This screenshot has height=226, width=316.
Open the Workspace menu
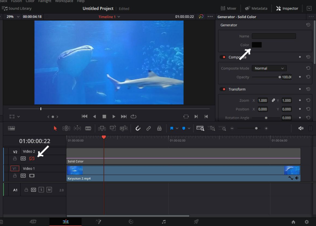tap(64, 1)
